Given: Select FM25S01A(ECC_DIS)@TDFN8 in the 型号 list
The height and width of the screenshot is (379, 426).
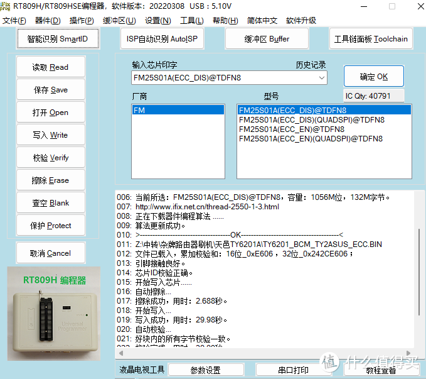Looking at the screenshot, I should (324, 110).
